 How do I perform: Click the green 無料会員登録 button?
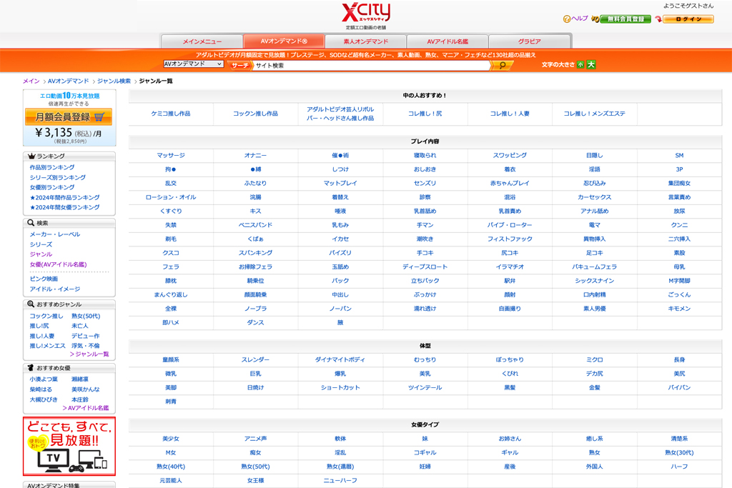click(x=625, y=19)
